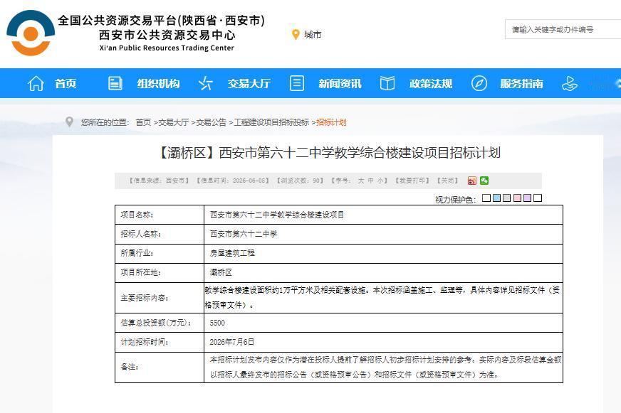
Task: Set font size to 小
Action: (x=380, y=181)
